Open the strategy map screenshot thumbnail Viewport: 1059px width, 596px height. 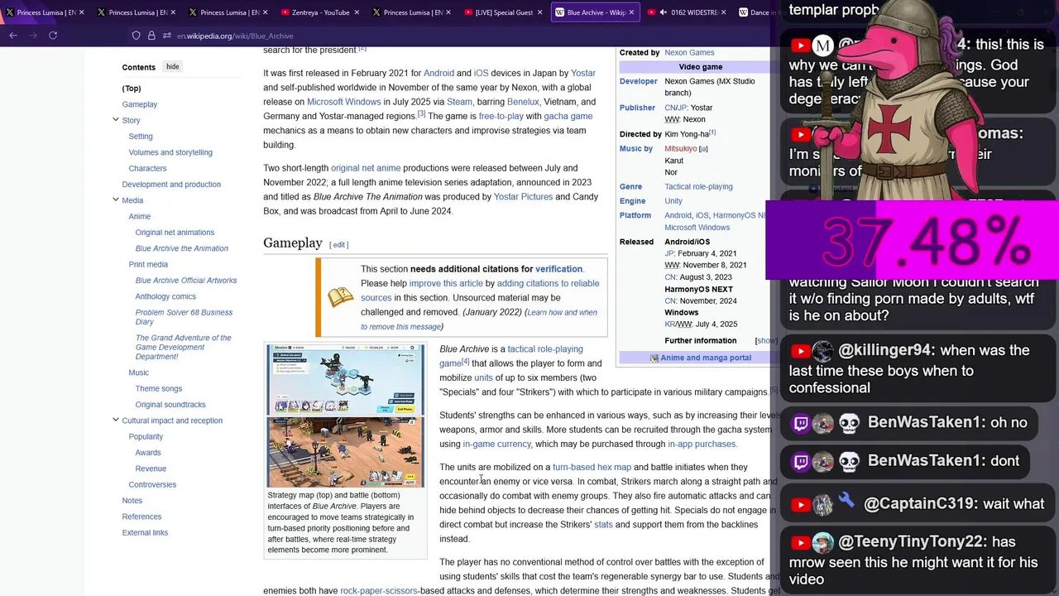pyautogui.click(x=346, y=379)
